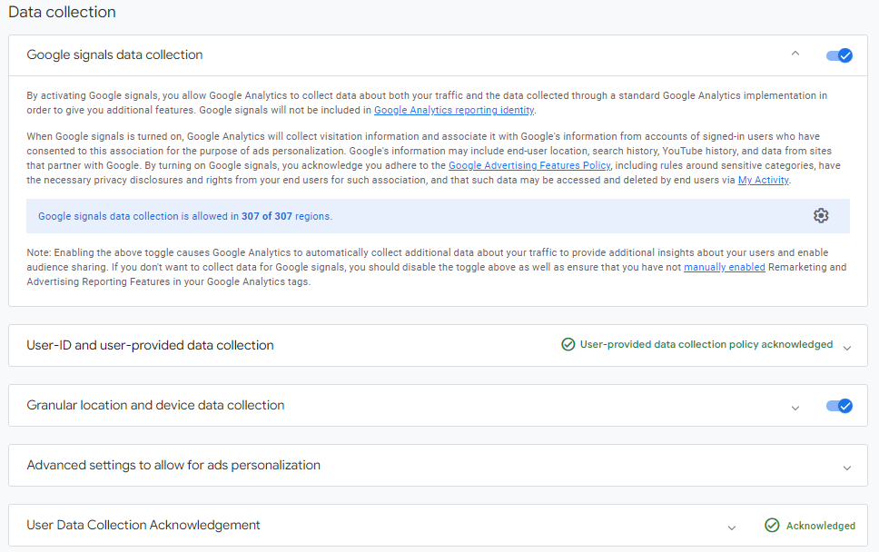Screen dimensions: 879x552
Task: Click the Google signals data collection heading
Action: 115,54
